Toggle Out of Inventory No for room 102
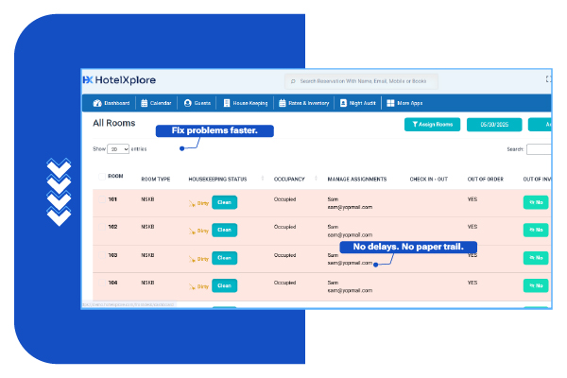The image size is (567, 378). (x=536, y=230)
